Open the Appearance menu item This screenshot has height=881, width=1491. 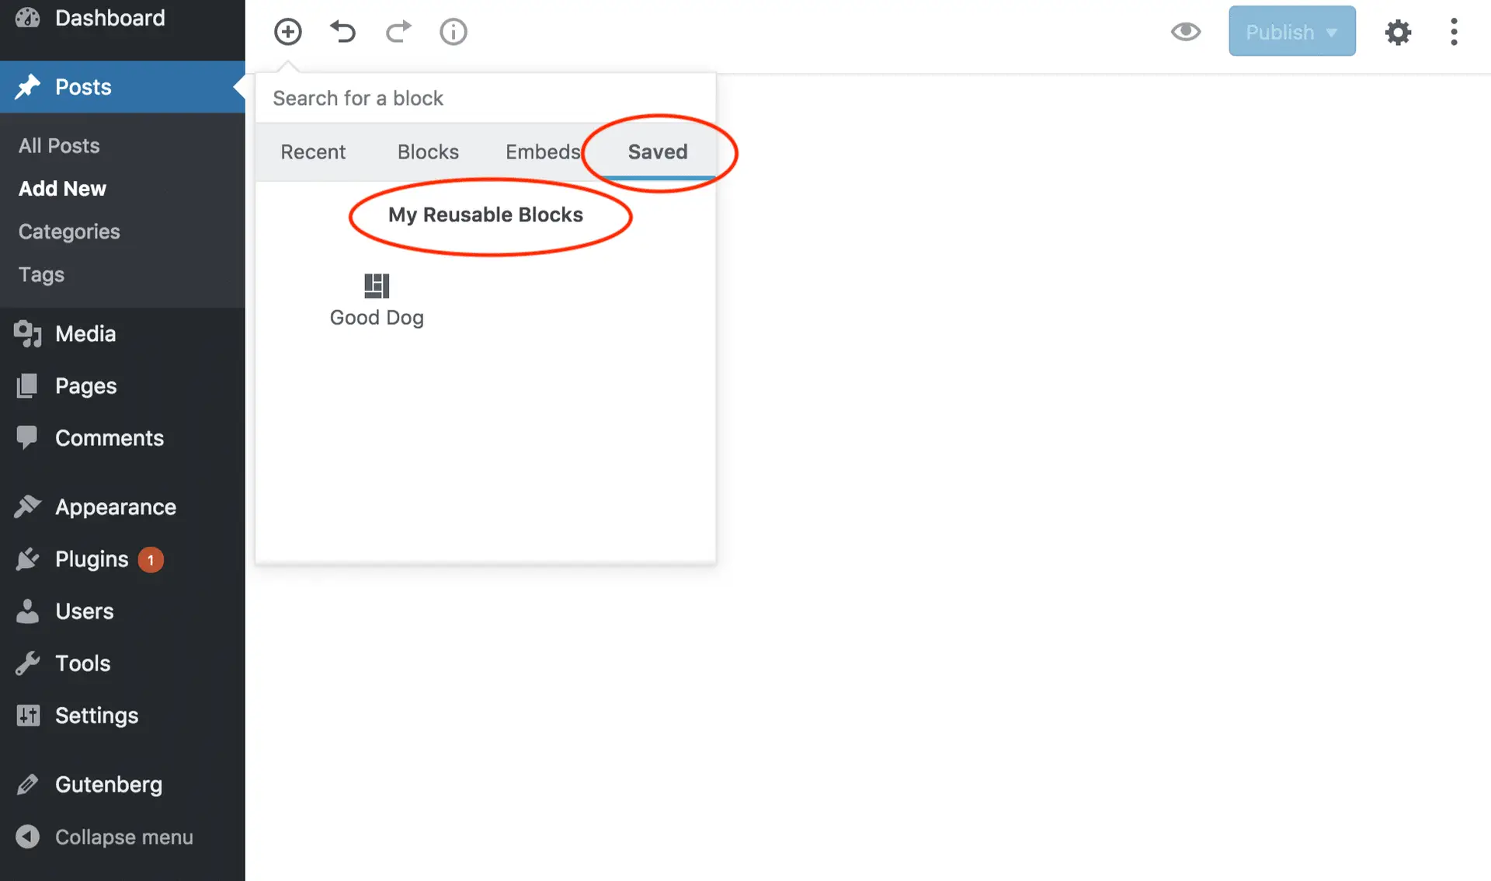click(115, 506)
